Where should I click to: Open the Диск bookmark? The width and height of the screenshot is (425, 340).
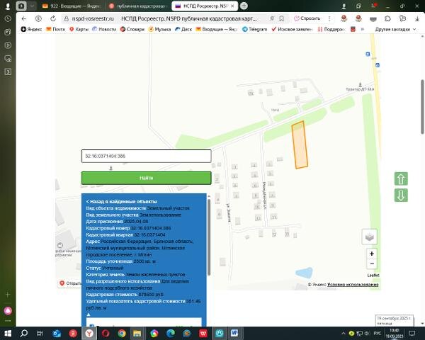tap(183, 29)
